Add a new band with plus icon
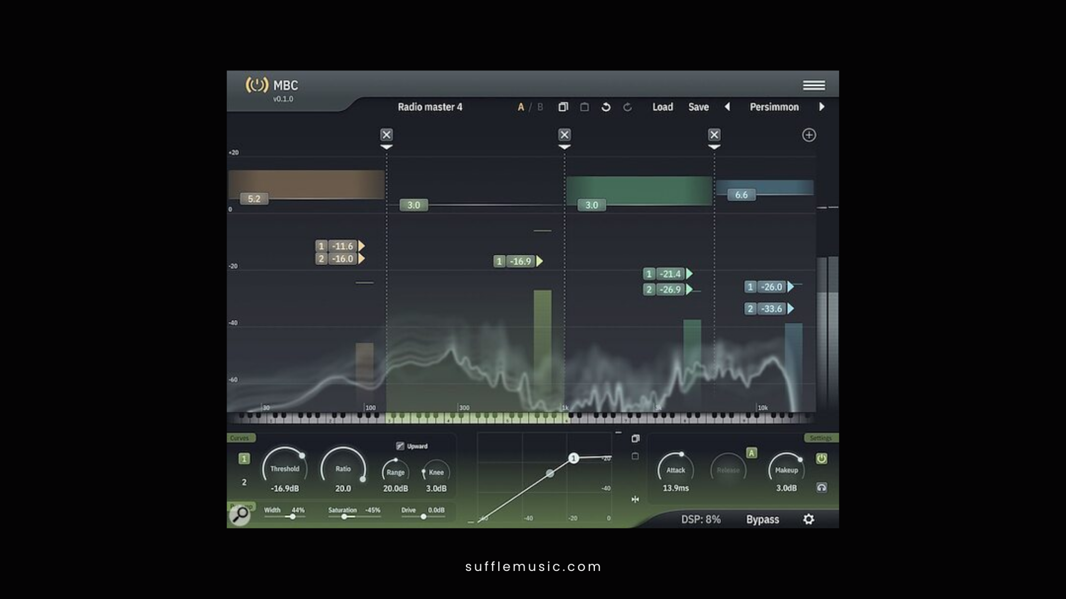This screenshot has width=1066, height=599. tap(809, 135)
